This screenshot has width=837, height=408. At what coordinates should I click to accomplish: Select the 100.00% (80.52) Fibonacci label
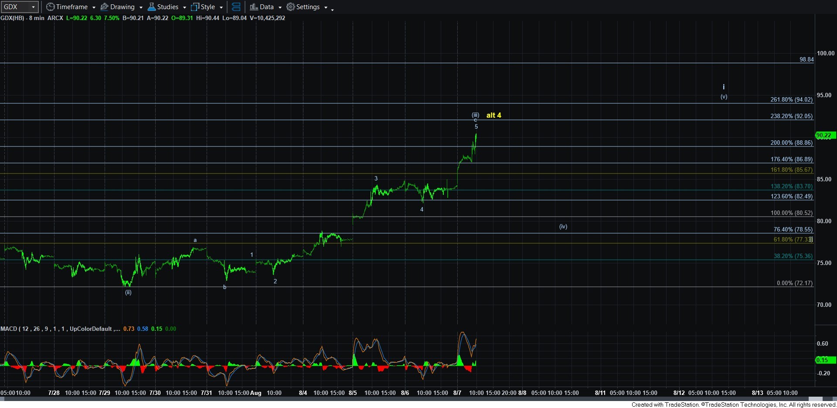pos(791,213)
